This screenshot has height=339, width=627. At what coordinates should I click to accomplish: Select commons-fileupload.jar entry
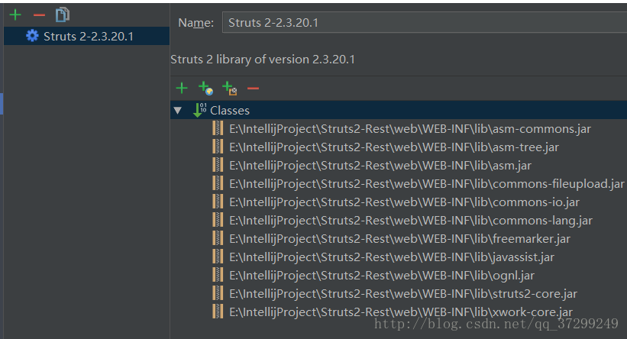(x=426, y=184)
